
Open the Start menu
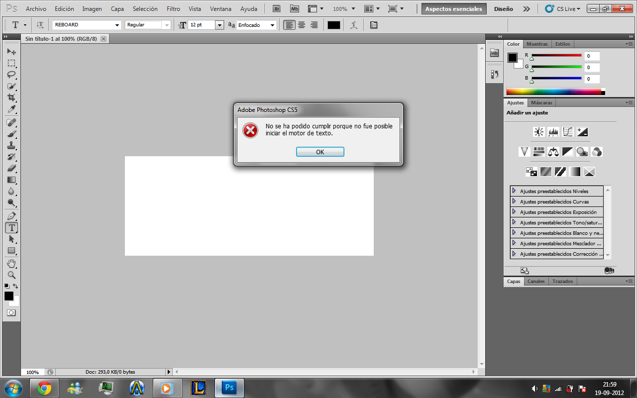point(13,388)
